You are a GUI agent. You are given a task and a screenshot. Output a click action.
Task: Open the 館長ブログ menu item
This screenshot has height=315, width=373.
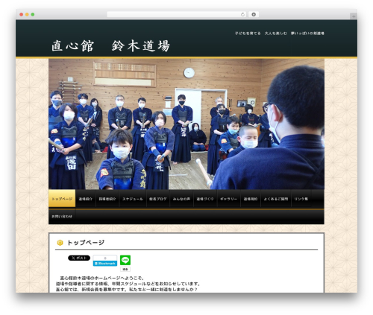[x=158, y=199]
